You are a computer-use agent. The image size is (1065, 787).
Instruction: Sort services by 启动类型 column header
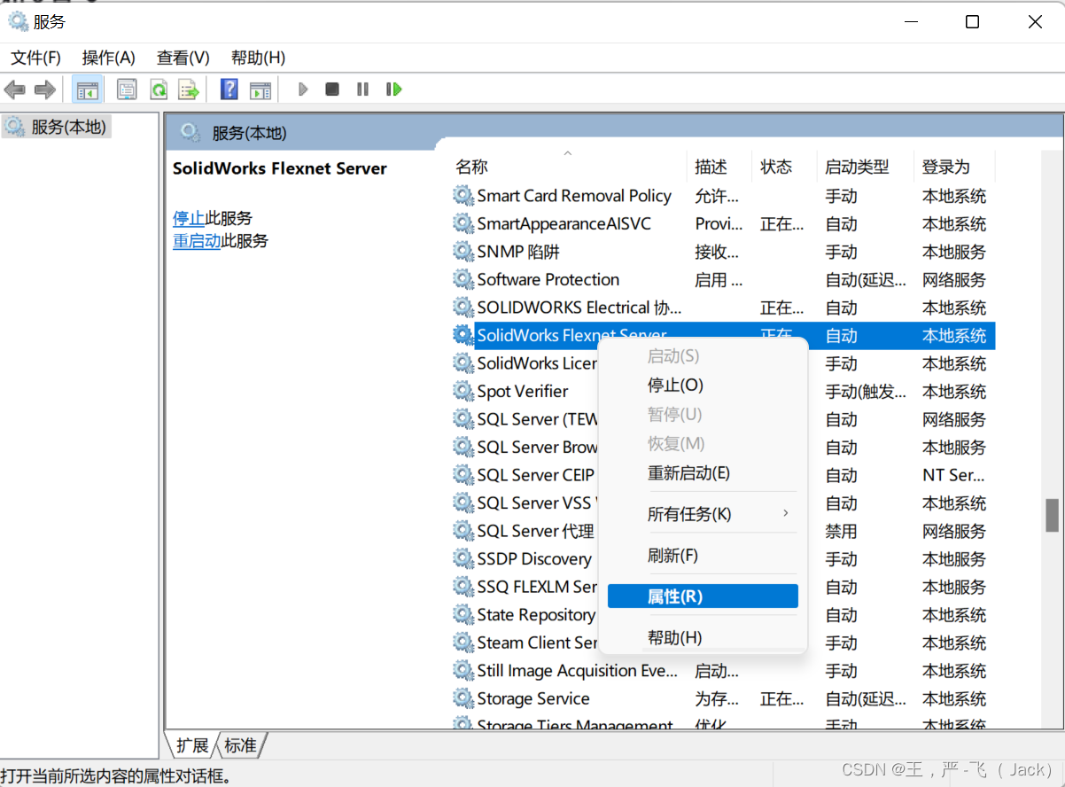tap(856, 167)
